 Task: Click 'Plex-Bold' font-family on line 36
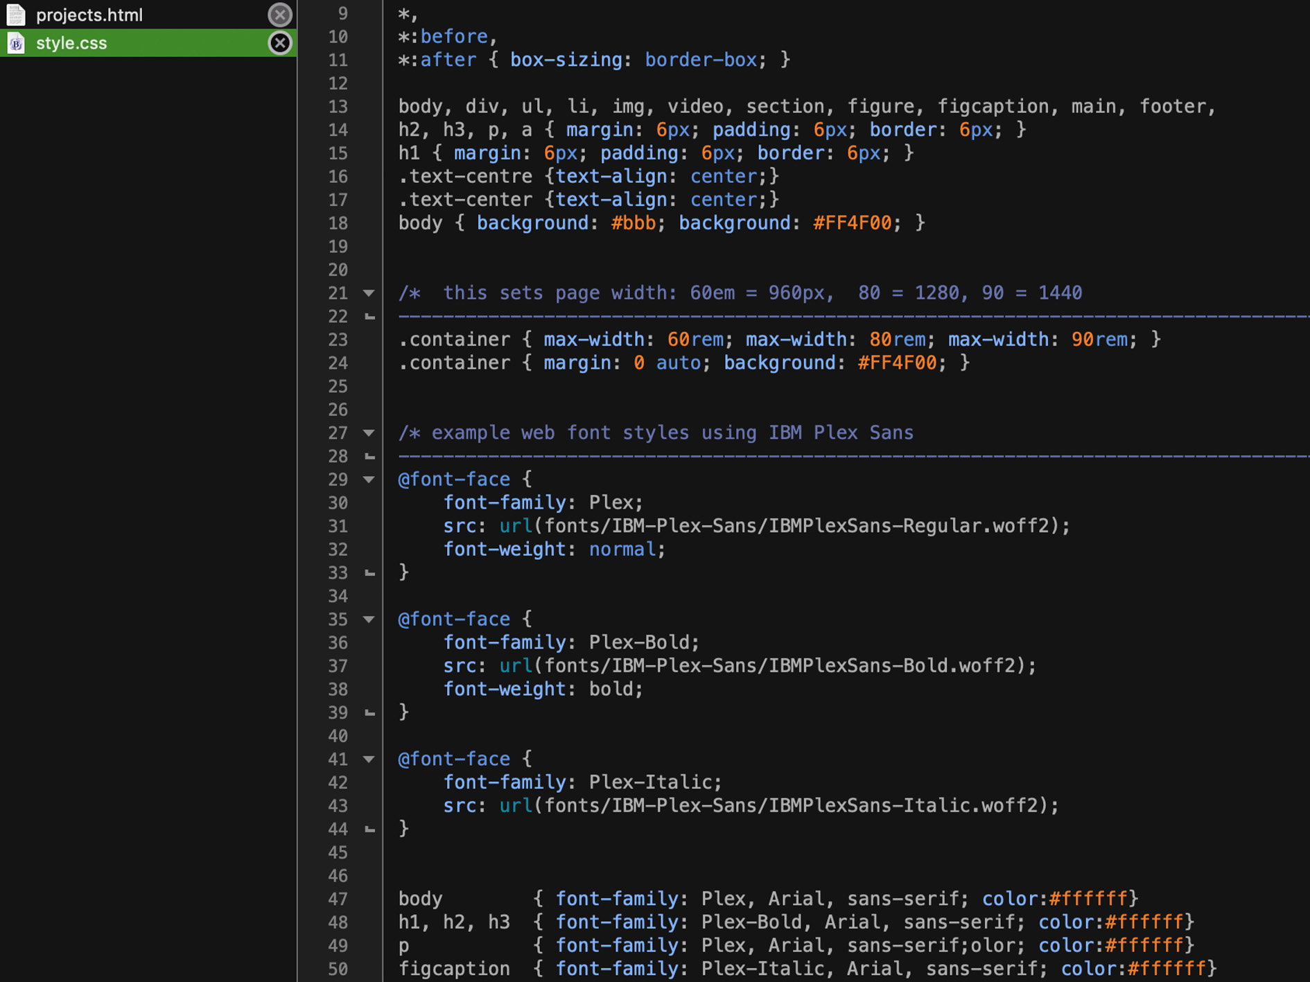pyautogui.click(x=639, y=642)
